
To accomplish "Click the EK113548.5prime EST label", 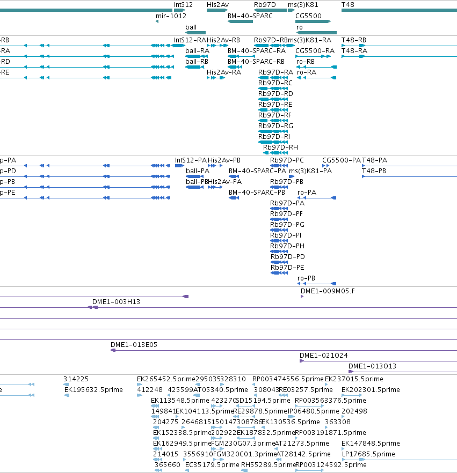I will pos(180,401).
